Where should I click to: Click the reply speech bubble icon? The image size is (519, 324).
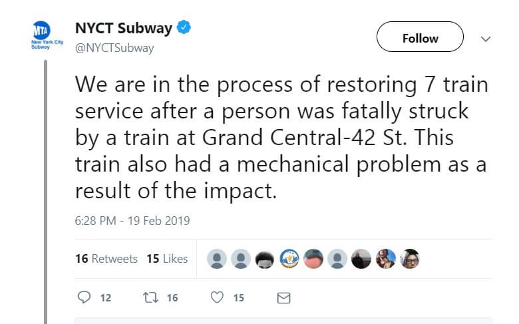tap(84, 298)
